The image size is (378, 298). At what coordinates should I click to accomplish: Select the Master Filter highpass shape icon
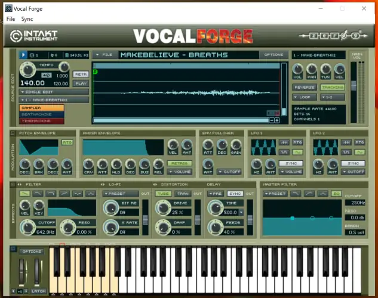309,194
